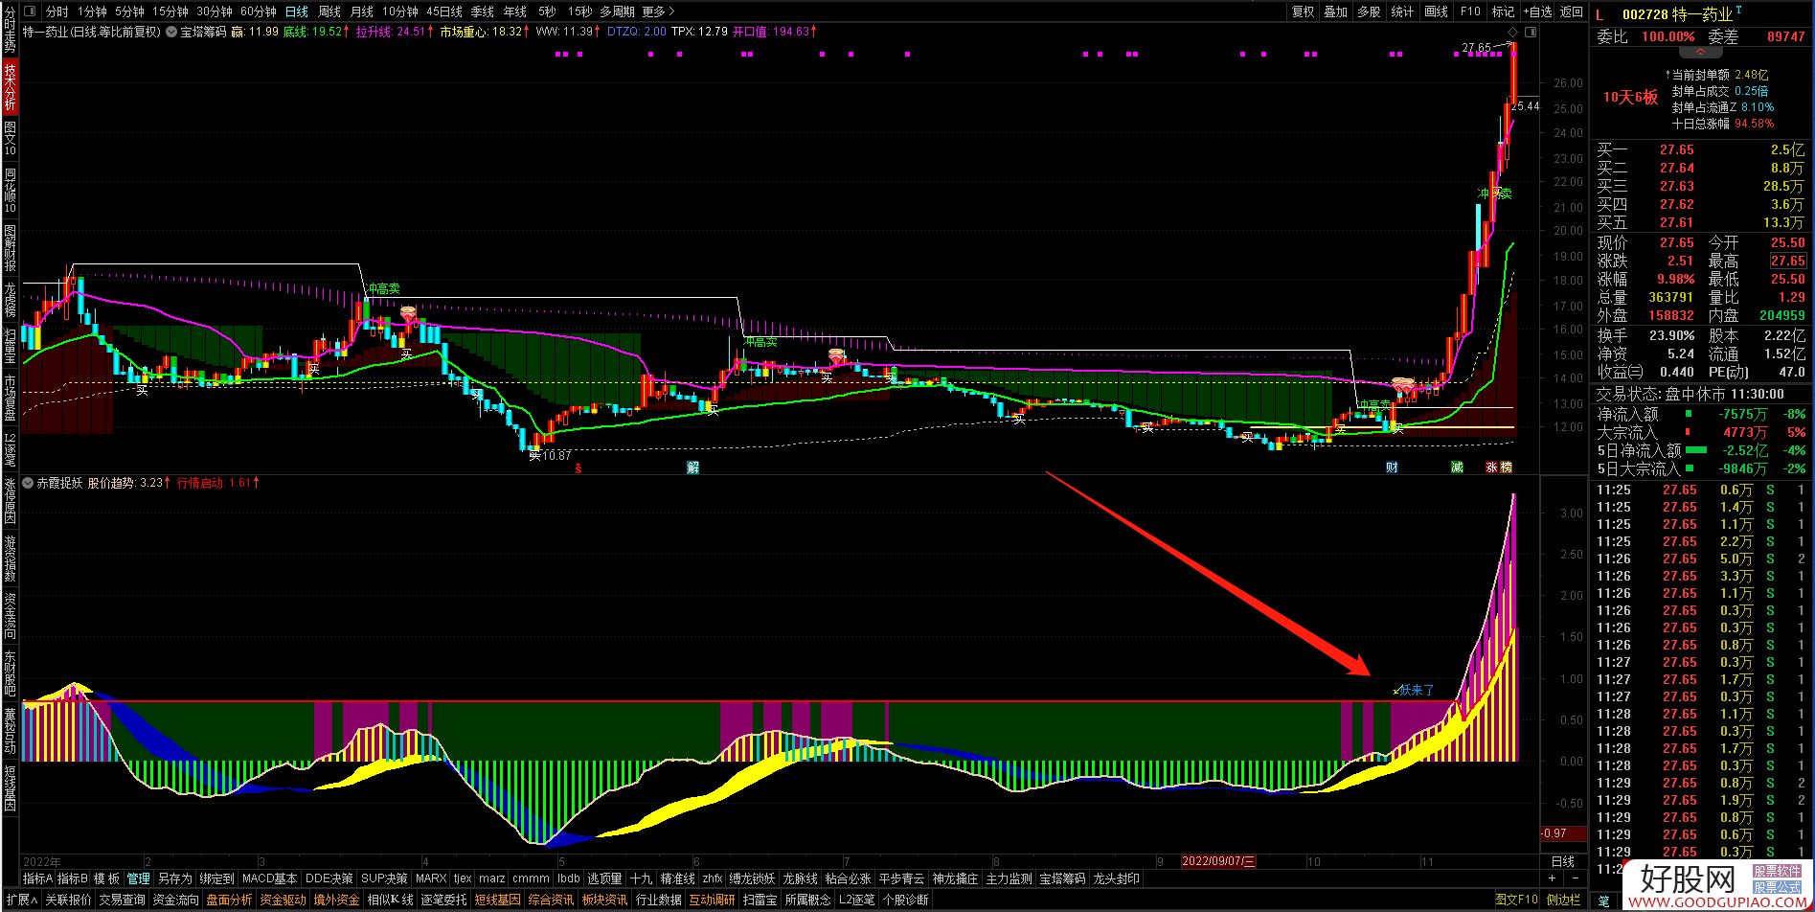Toggle the side panel icon at chart top-right
This screenshot has height=912, width=1815.
[1530, 32]
